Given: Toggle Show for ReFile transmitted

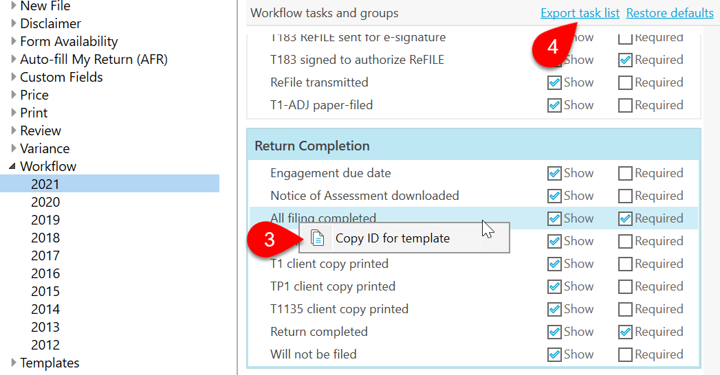Looking at the screenshot, I should (554, 82).
